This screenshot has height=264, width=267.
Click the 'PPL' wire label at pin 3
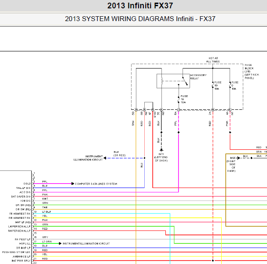pos(44,182)
